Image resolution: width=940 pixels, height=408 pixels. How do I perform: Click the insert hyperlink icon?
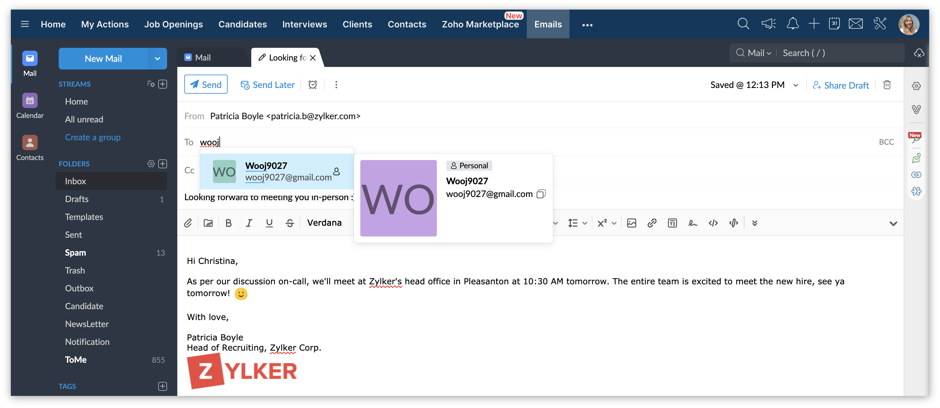tap(652, 223)
